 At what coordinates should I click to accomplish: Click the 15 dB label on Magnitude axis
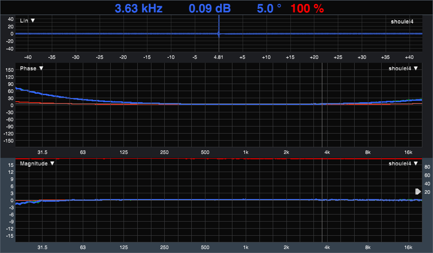(x=9, y=165)
